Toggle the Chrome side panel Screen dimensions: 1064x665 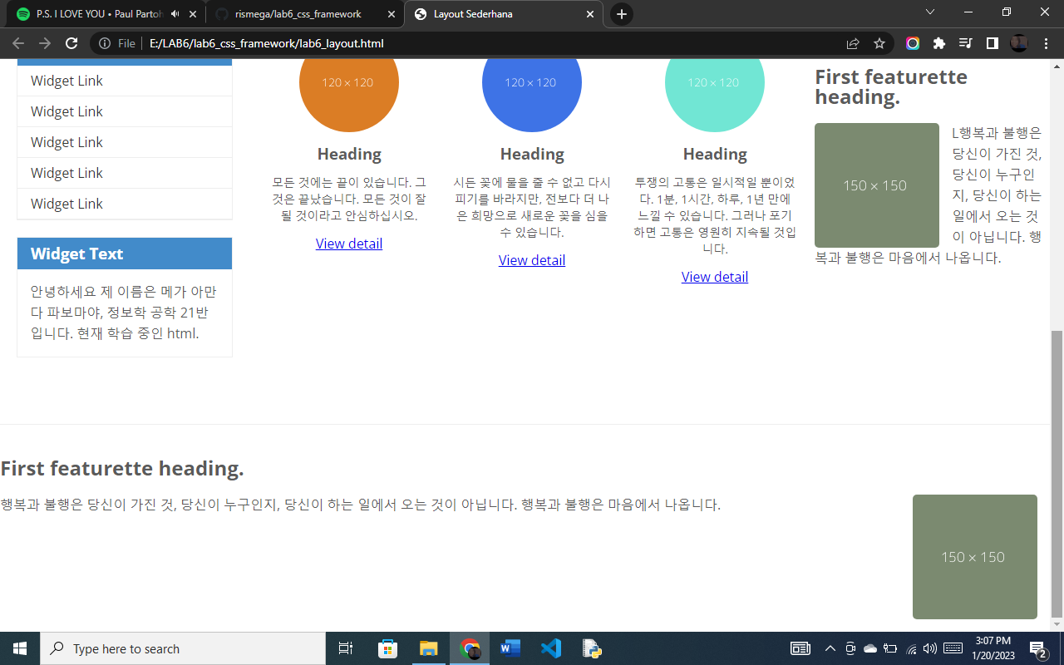[992, 43]
